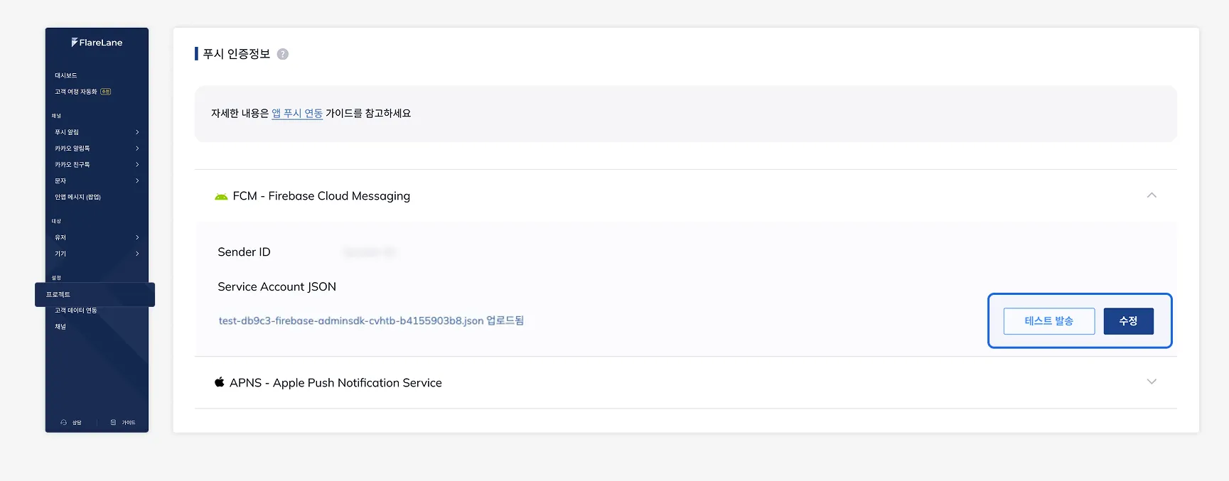Expand 카카오 친구톡 submenu arrow
This screenshot has height=481, width=1229.
pos(137,165)
